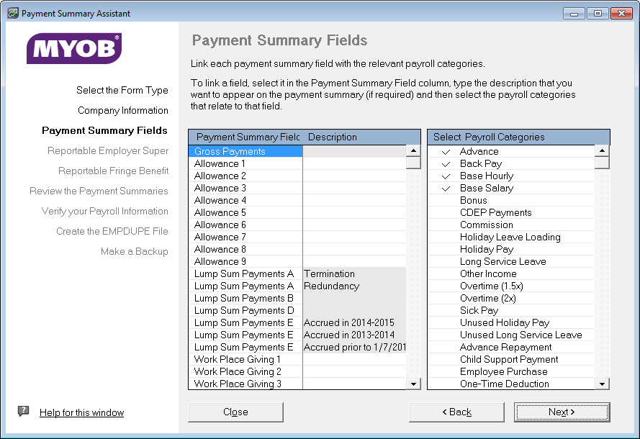Screen dimensions: 640x439
Task: Click the Back button
Action: [456, 412]
